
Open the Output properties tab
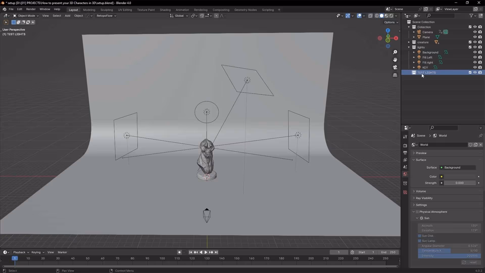[405, 153]
